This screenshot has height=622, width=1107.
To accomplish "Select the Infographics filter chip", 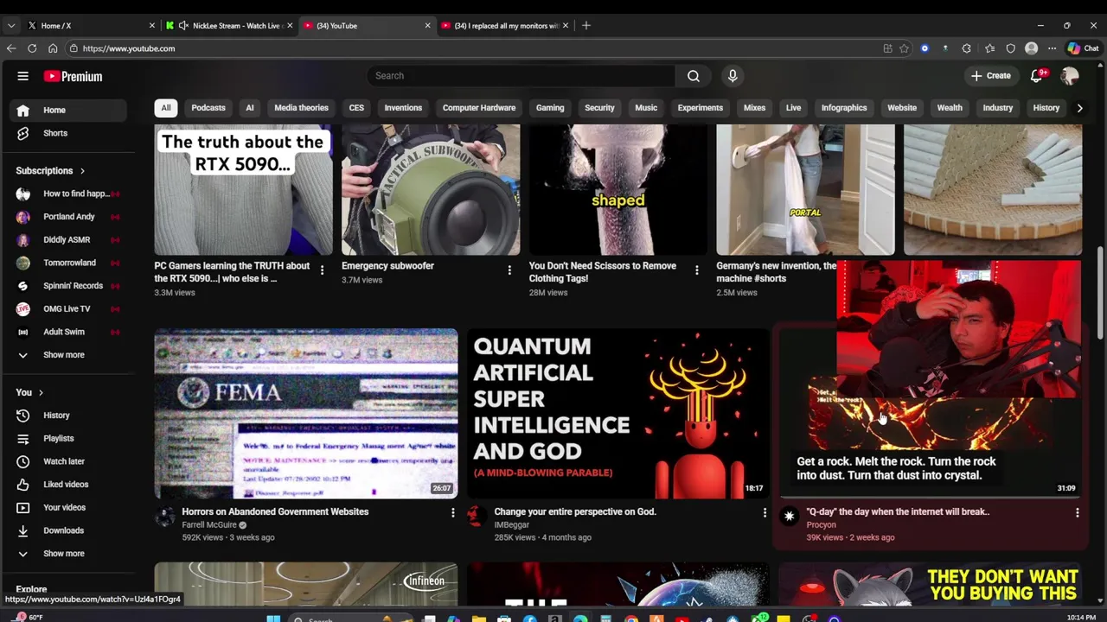I will click(844, 108).
